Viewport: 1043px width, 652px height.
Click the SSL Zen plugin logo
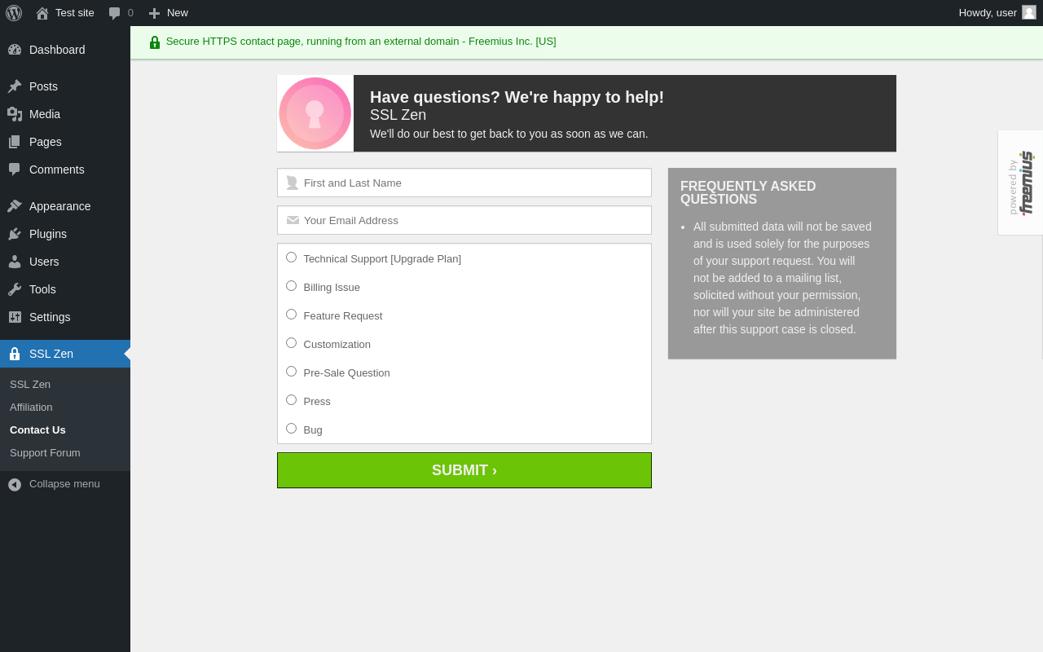(315, 113)
